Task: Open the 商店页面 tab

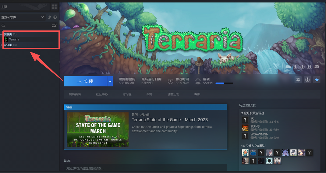Action: point(75,94)
